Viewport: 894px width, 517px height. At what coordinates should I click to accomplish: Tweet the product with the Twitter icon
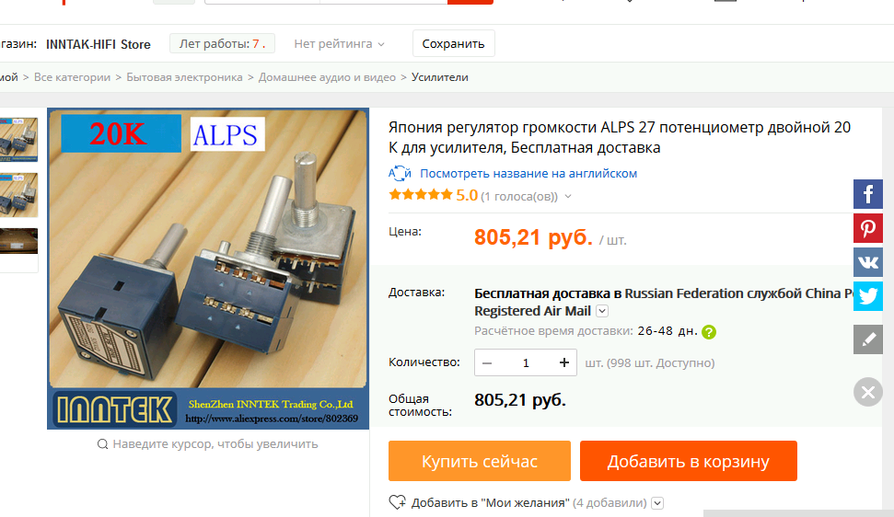(x=868, y=296)
